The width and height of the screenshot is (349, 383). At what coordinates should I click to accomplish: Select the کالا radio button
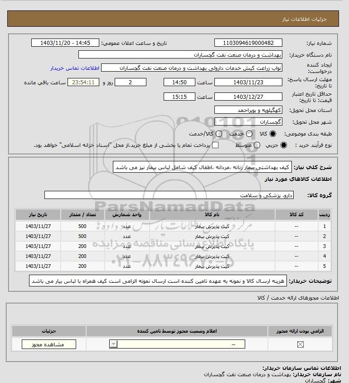click(x=272, y=134)
